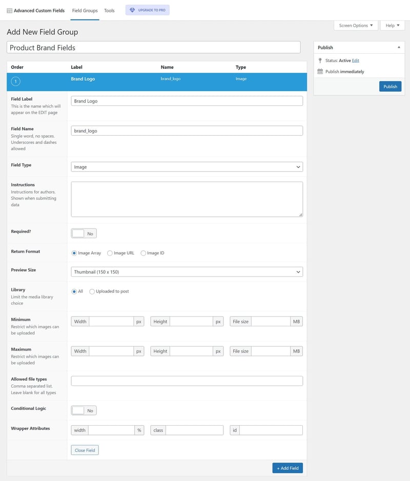This screenshot has width=410, height=481.
Task: Click the calendar icon beside Publish immediately
Action: 320,72
